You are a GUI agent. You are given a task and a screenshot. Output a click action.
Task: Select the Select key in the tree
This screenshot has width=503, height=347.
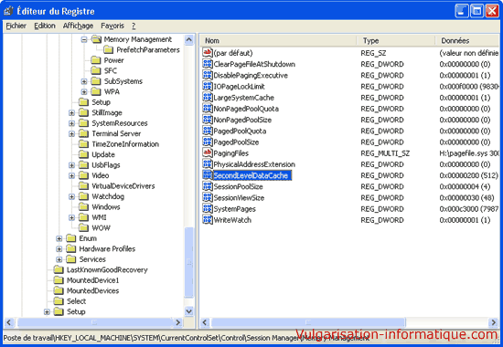(76, 301)
